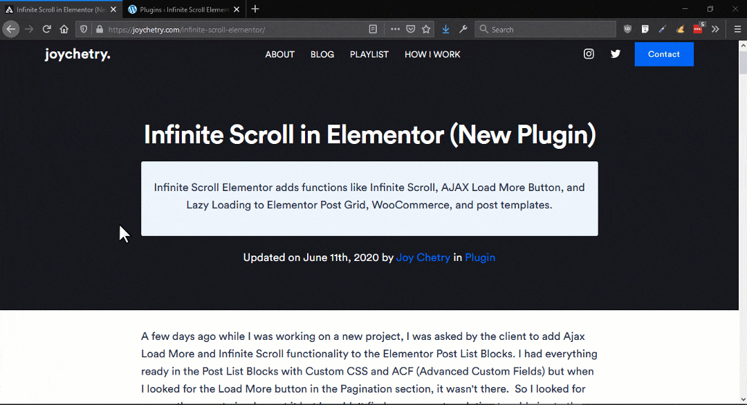Click the forward navigation arrow
747x405 pixels.
click(29, 29)
